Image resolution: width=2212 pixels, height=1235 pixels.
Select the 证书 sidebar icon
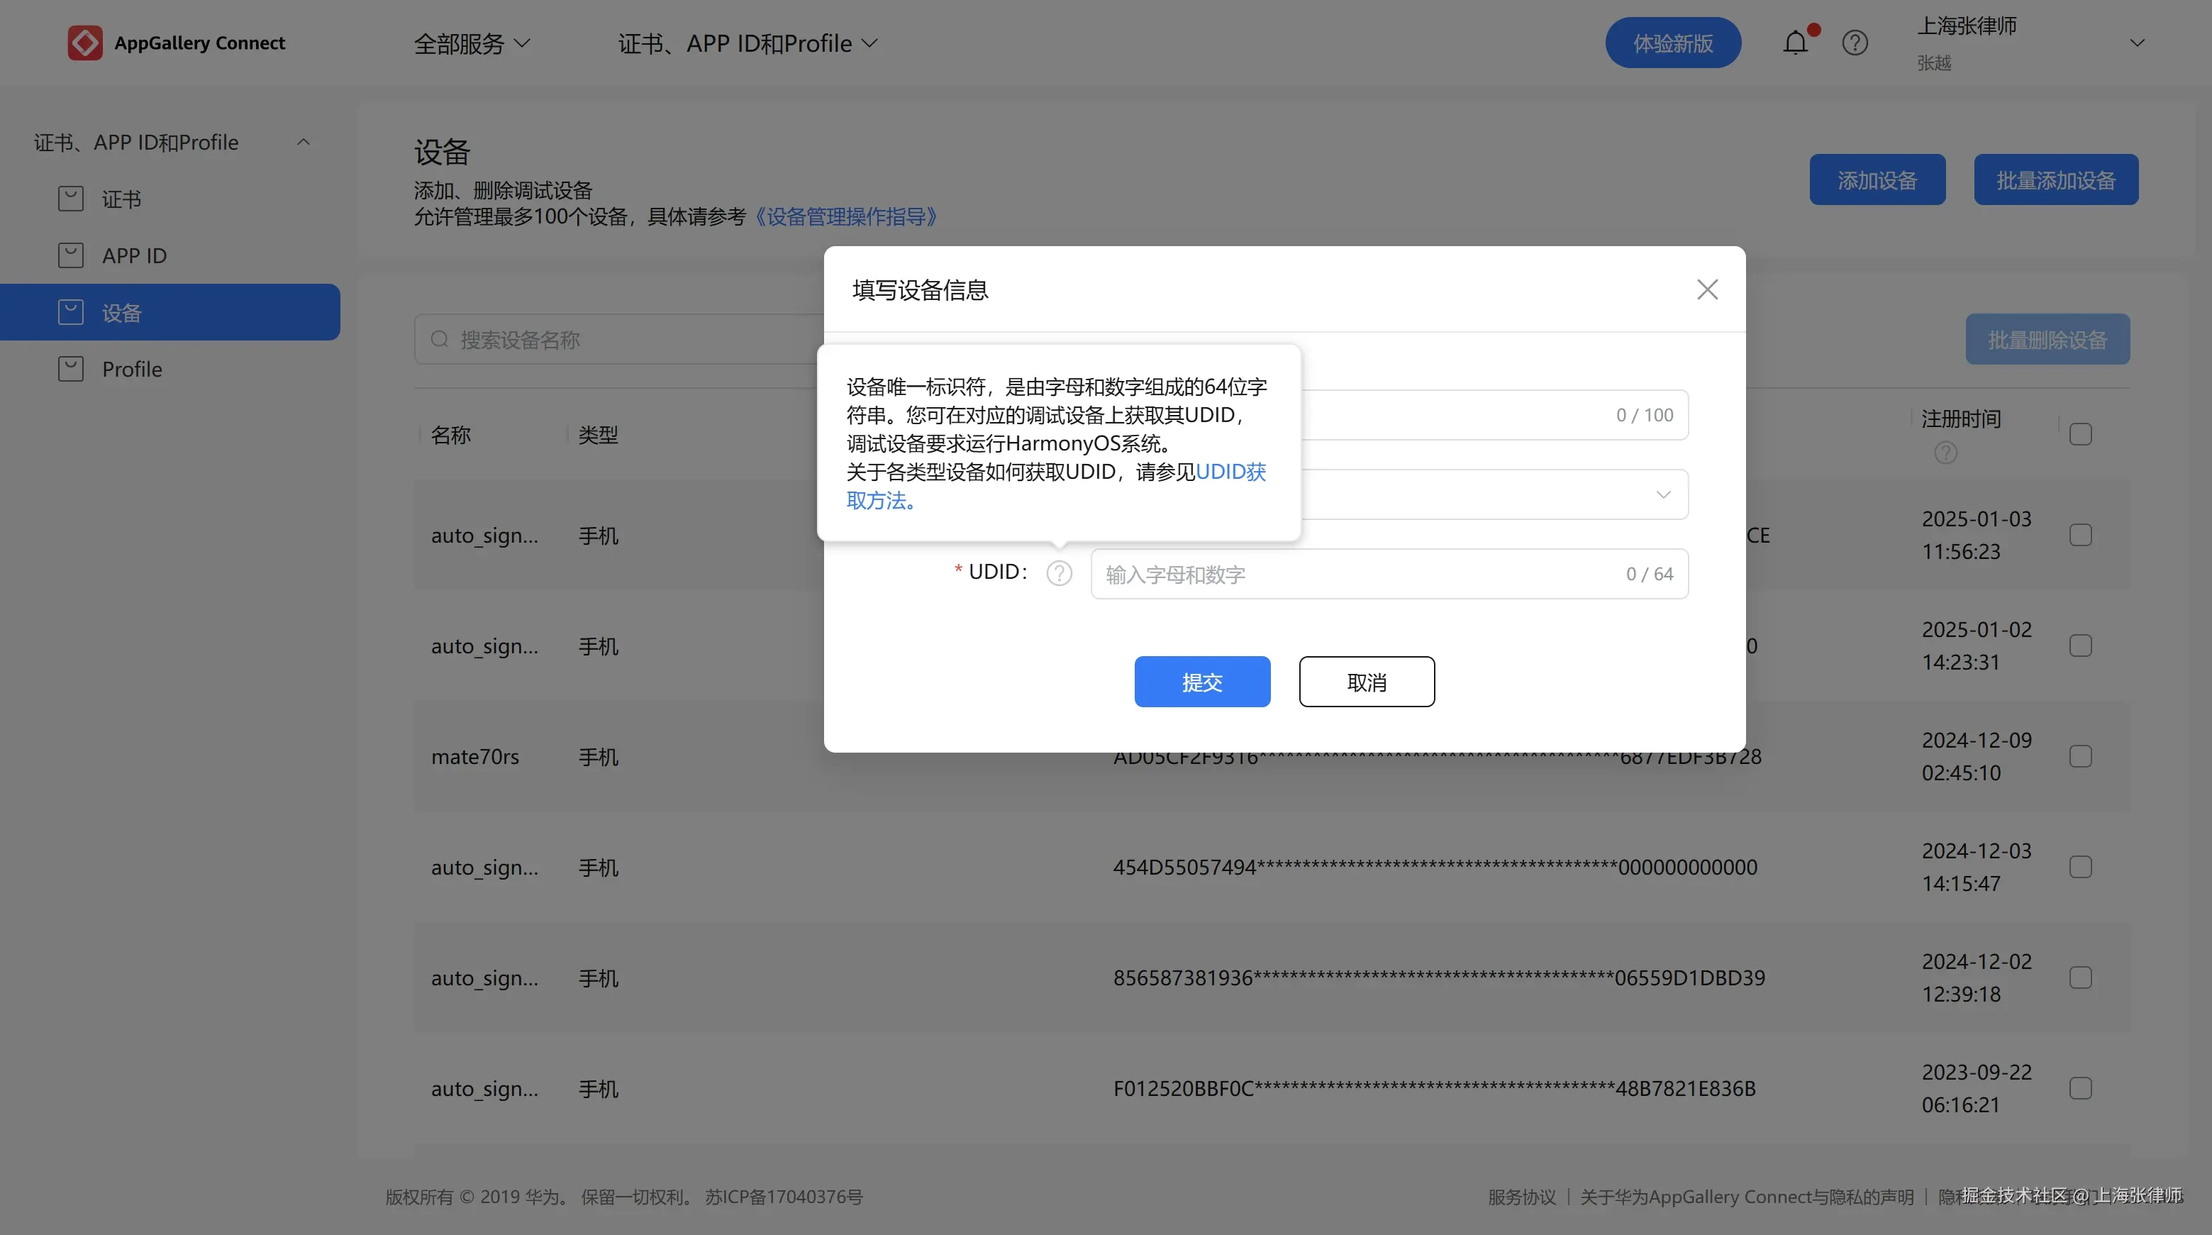[70, 197]
